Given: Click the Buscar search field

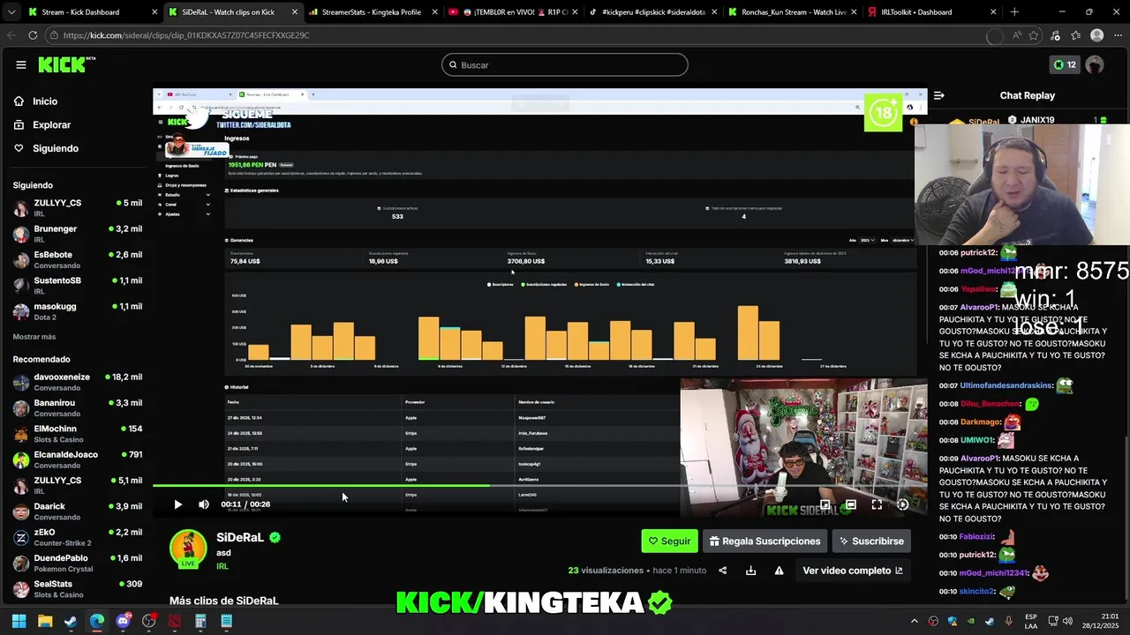Looking at the screenshot, I should [x=565, y=64].
